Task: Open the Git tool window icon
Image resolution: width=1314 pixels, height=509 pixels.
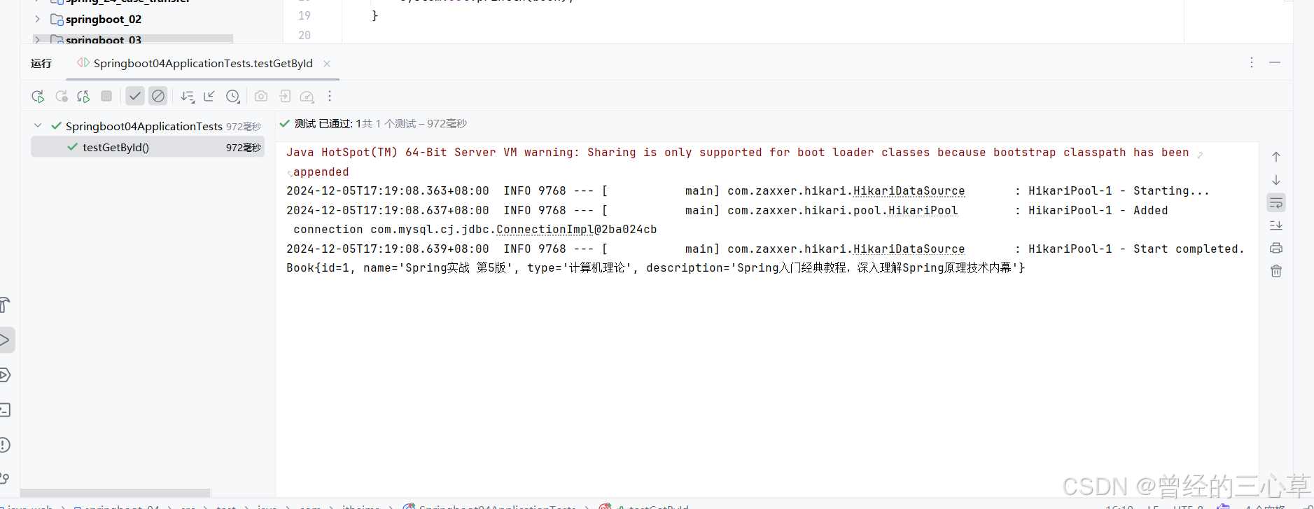Action: [5, 480]
